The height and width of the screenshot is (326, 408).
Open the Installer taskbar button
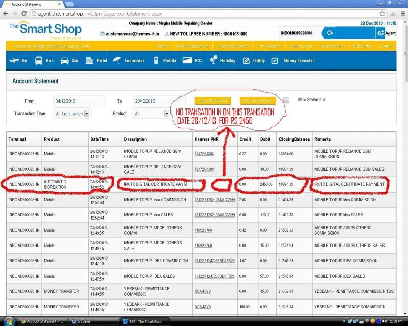pos(94,321)
